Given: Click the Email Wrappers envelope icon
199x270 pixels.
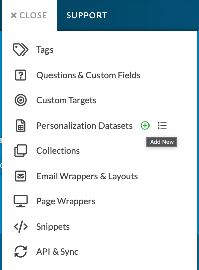Looking at the screenshot, I should coord(21,176).
